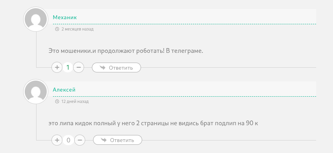This screenshot has height=153, width=333.
Task: Click the '12 дней назад' timestamp
Action: (75, 102)
